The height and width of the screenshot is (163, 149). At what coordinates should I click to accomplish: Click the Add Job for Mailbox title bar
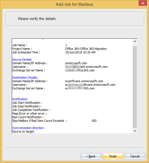pyautogui.click(x=74, y=4)
